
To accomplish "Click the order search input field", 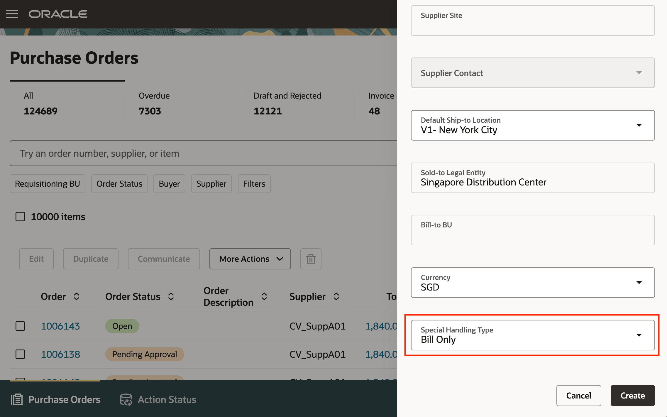I will [176, 153].
